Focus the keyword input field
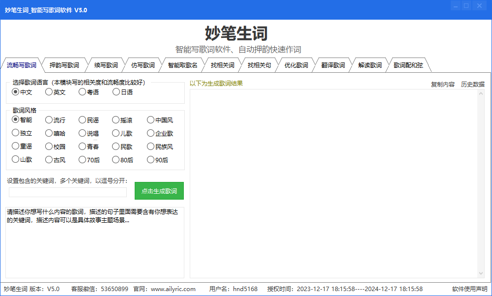The height and width of the screenshot is (296, 492). click(68, 192)
